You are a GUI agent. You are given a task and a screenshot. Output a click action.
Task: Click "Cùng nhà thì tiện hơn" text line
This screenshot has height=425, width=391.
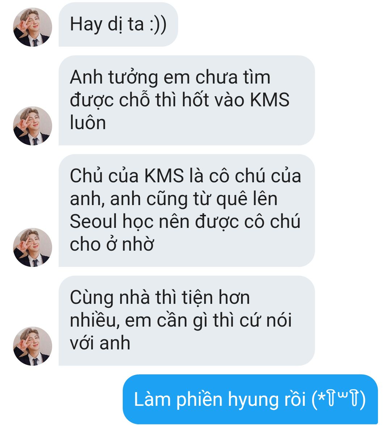click(x=160, y=298)
